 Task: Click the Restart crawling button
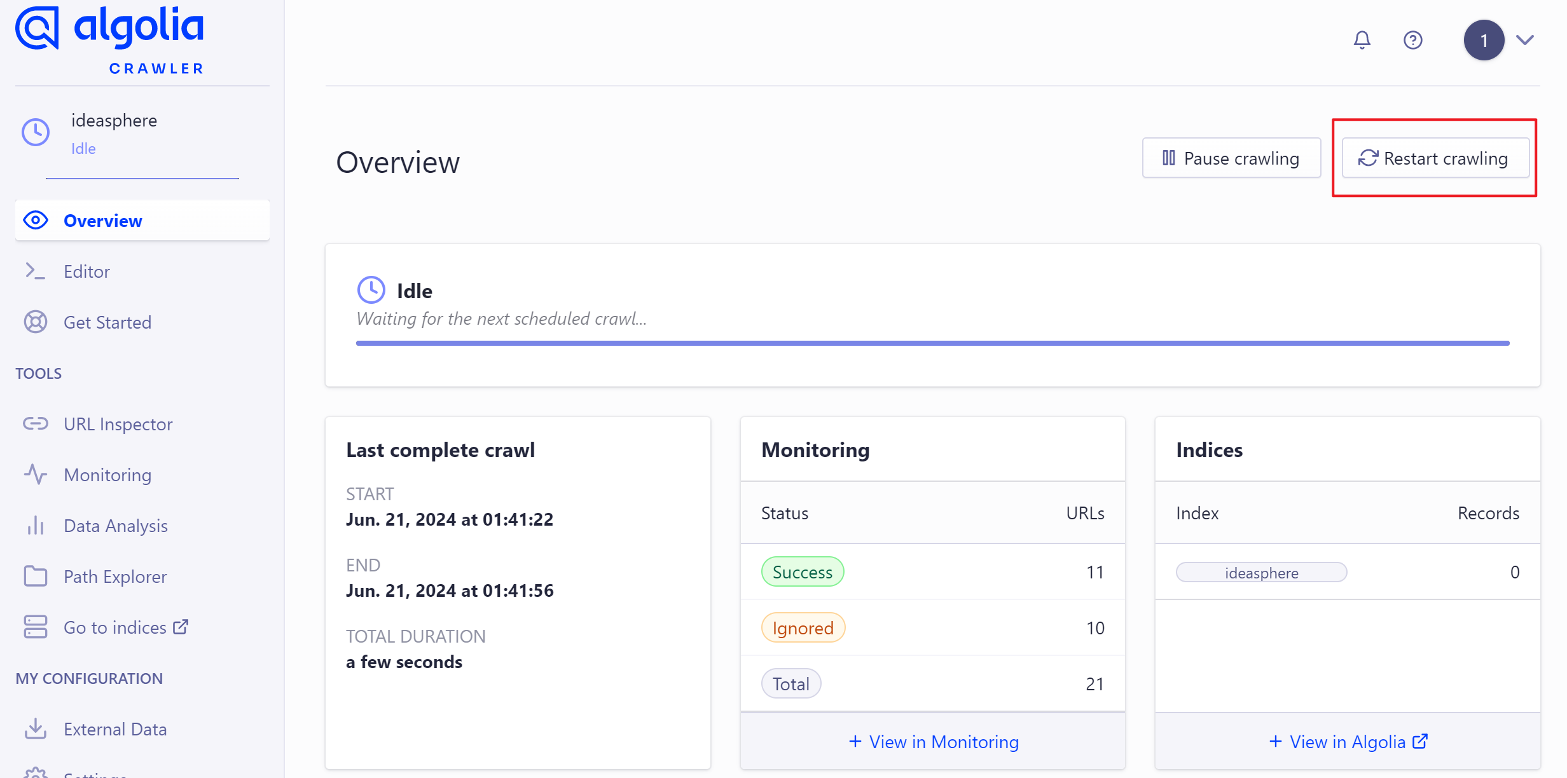click(1435, 158)
